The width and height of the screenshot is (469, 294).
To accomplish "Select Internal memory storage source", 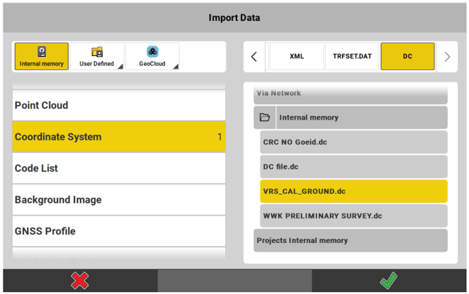I will 42,56.
